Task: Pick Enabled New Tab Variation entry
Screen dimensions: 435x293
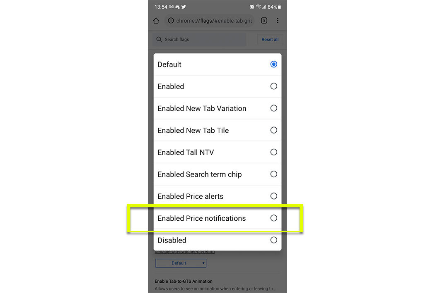Action: [217, 108]
